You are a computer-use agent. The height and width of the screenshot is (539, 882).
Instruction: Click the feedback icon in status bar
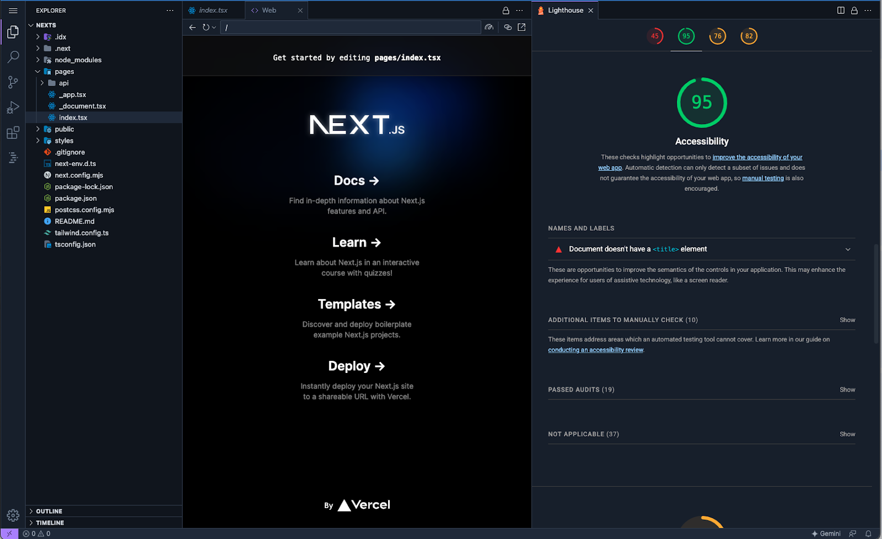tap(853, 533)
